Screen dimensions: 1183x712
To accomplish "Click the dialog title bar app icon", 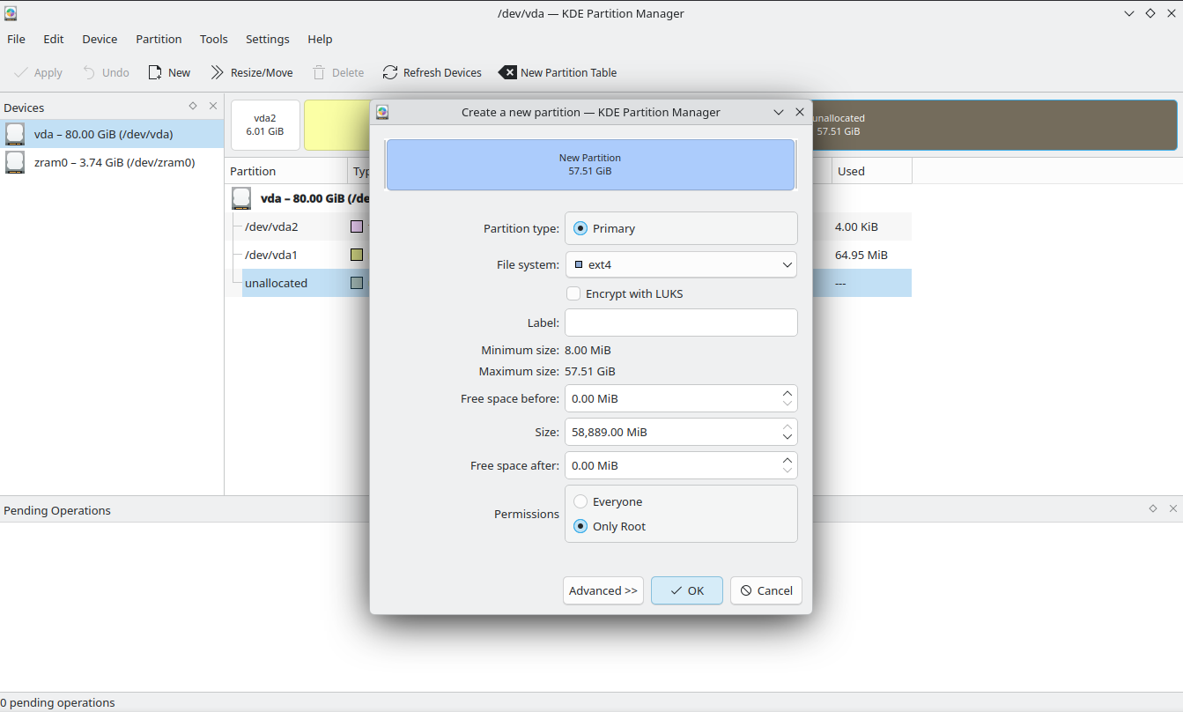I will tap(382, 112).
